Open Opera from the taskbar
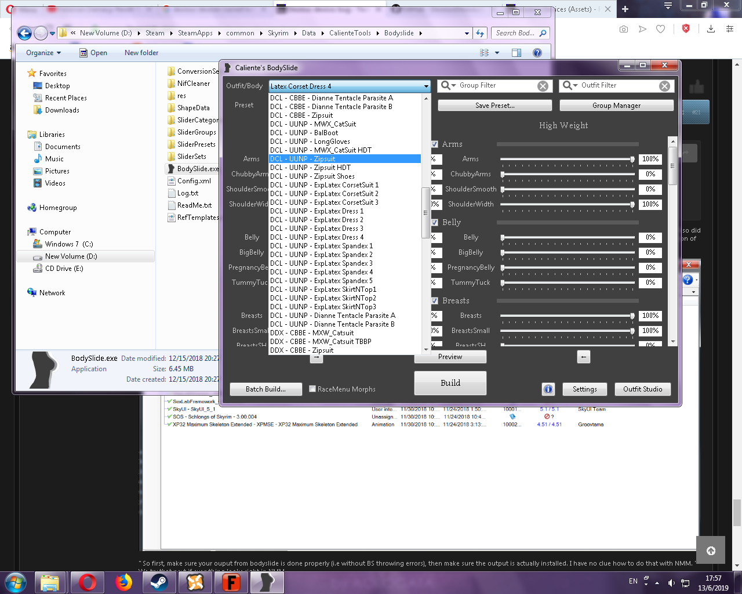 tap(88, 582)
